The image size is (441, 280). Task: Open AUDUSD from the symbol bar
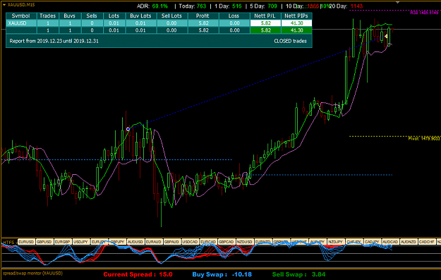(x=135, y=242)
